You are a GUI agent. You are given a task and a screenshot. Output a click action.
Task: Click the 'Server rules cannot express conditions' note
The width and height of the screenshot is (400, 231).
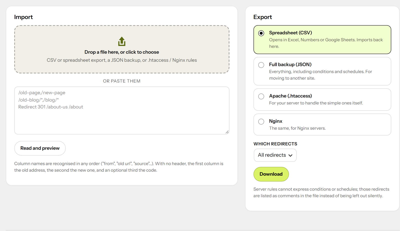[321, 192]
